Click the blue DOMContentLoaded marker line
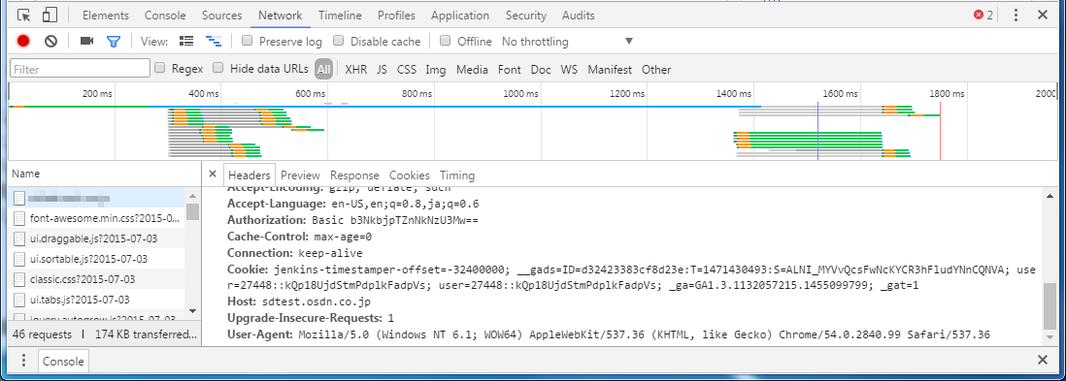 [x=817, y=131]
